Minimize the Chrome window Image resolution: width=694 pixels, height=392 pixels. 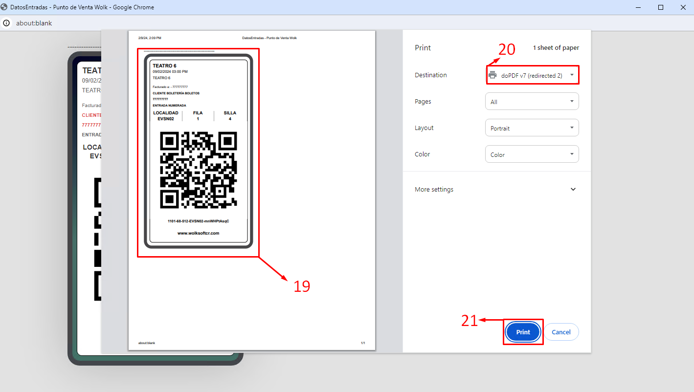(x=638, y=7)
